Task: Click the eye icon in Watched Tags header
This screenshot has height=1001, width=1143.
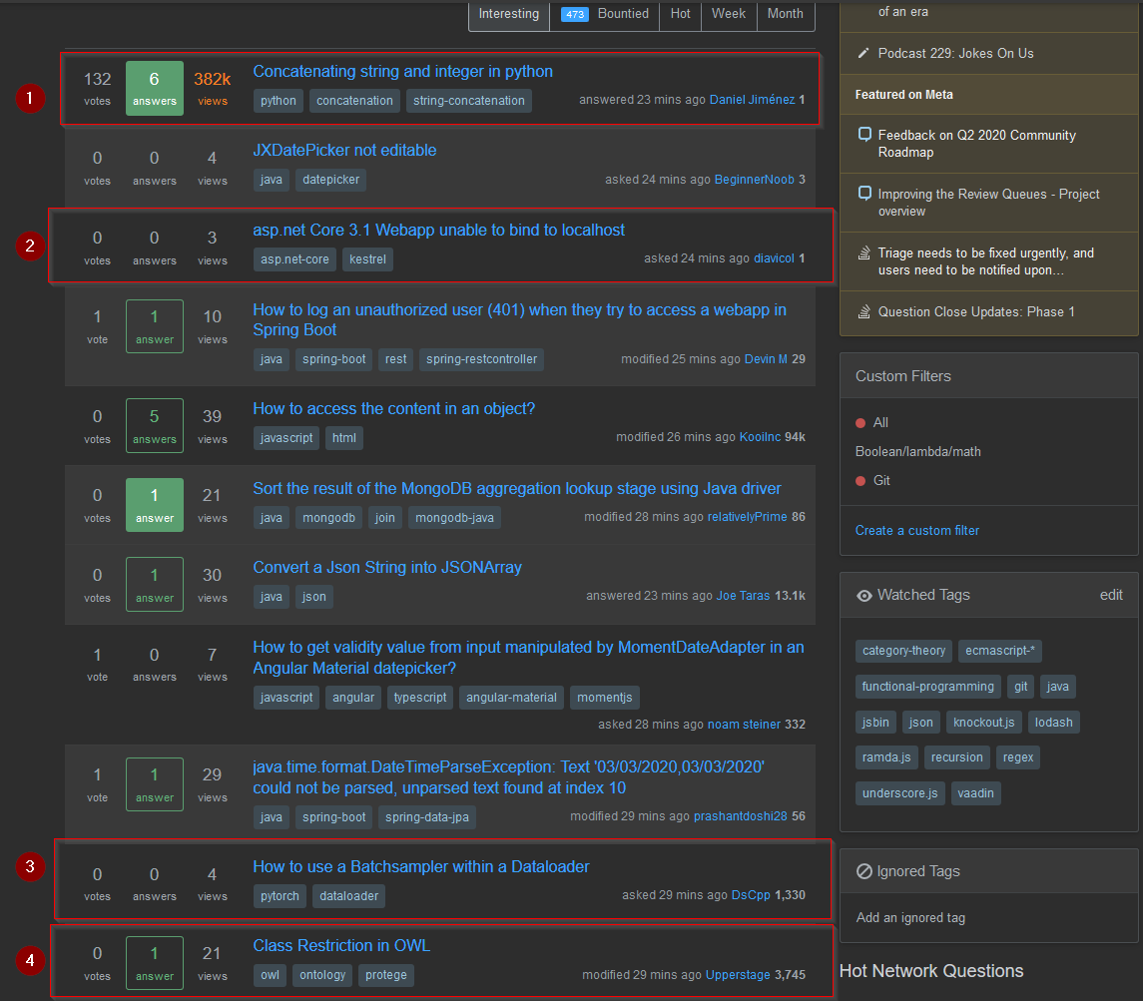Action: point(864,596)
